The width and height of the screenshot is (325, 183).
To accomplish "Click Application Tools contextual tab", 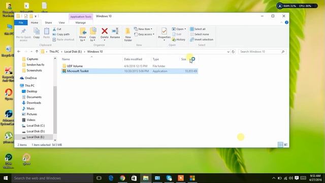I will pos(81,17).
